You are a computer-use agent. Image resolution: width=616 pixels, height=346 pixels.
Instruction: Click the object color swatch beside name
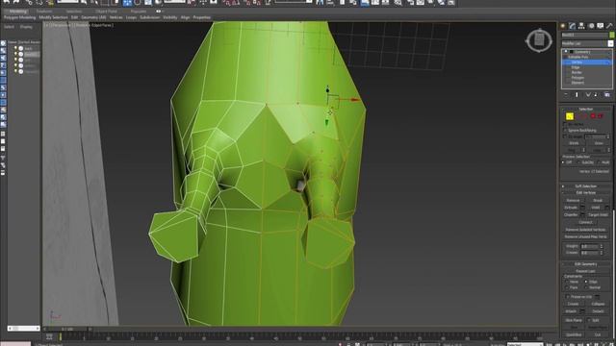pyautogui.click(x=611, y=35)
